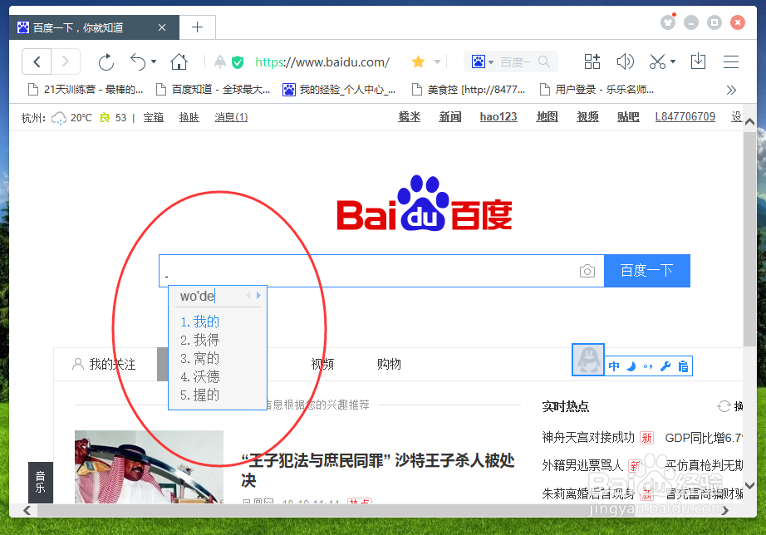
Task: Reload the page with refresh icon
Action: point(106,62)
